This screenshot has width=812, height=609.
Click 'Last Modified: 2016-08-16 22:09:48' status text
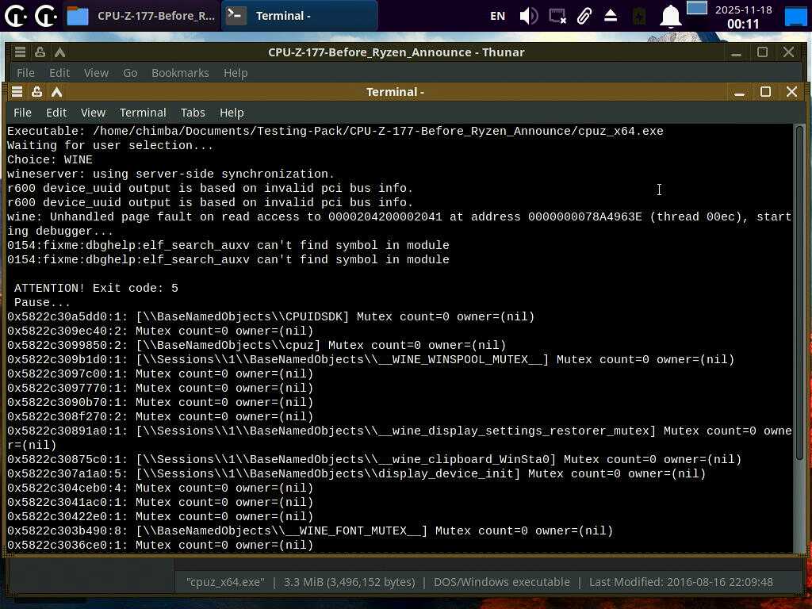pyautogui.click(x=681, y=582)
